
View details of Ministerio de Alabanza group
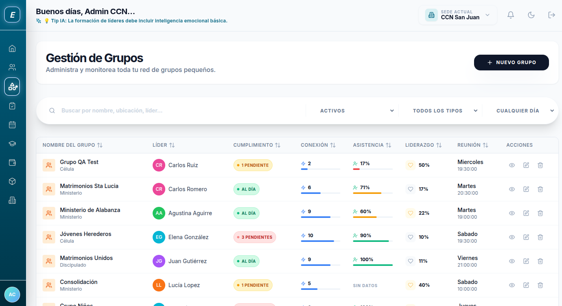click(x=512, y=213)
